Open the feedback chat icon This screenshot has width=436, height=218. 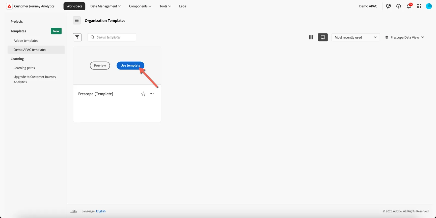tap(388, 6)
